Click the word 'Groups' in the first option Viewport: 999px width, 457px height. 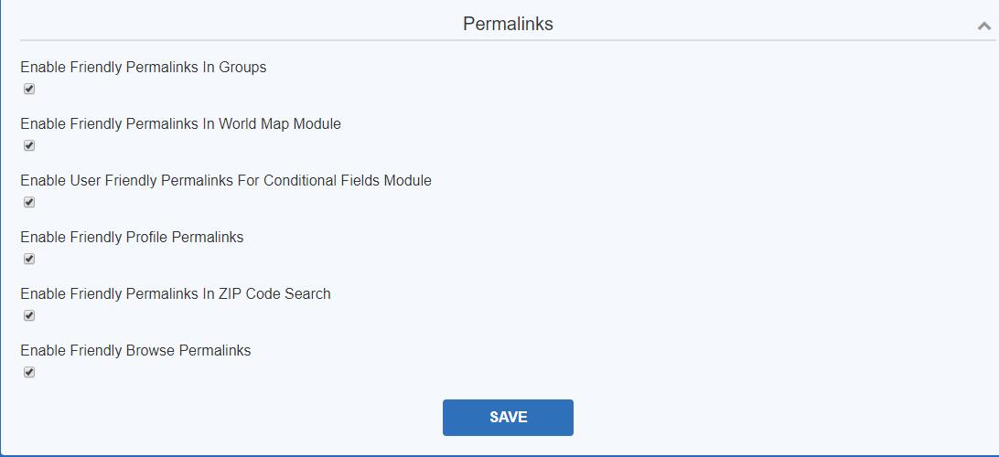(242, 67)
